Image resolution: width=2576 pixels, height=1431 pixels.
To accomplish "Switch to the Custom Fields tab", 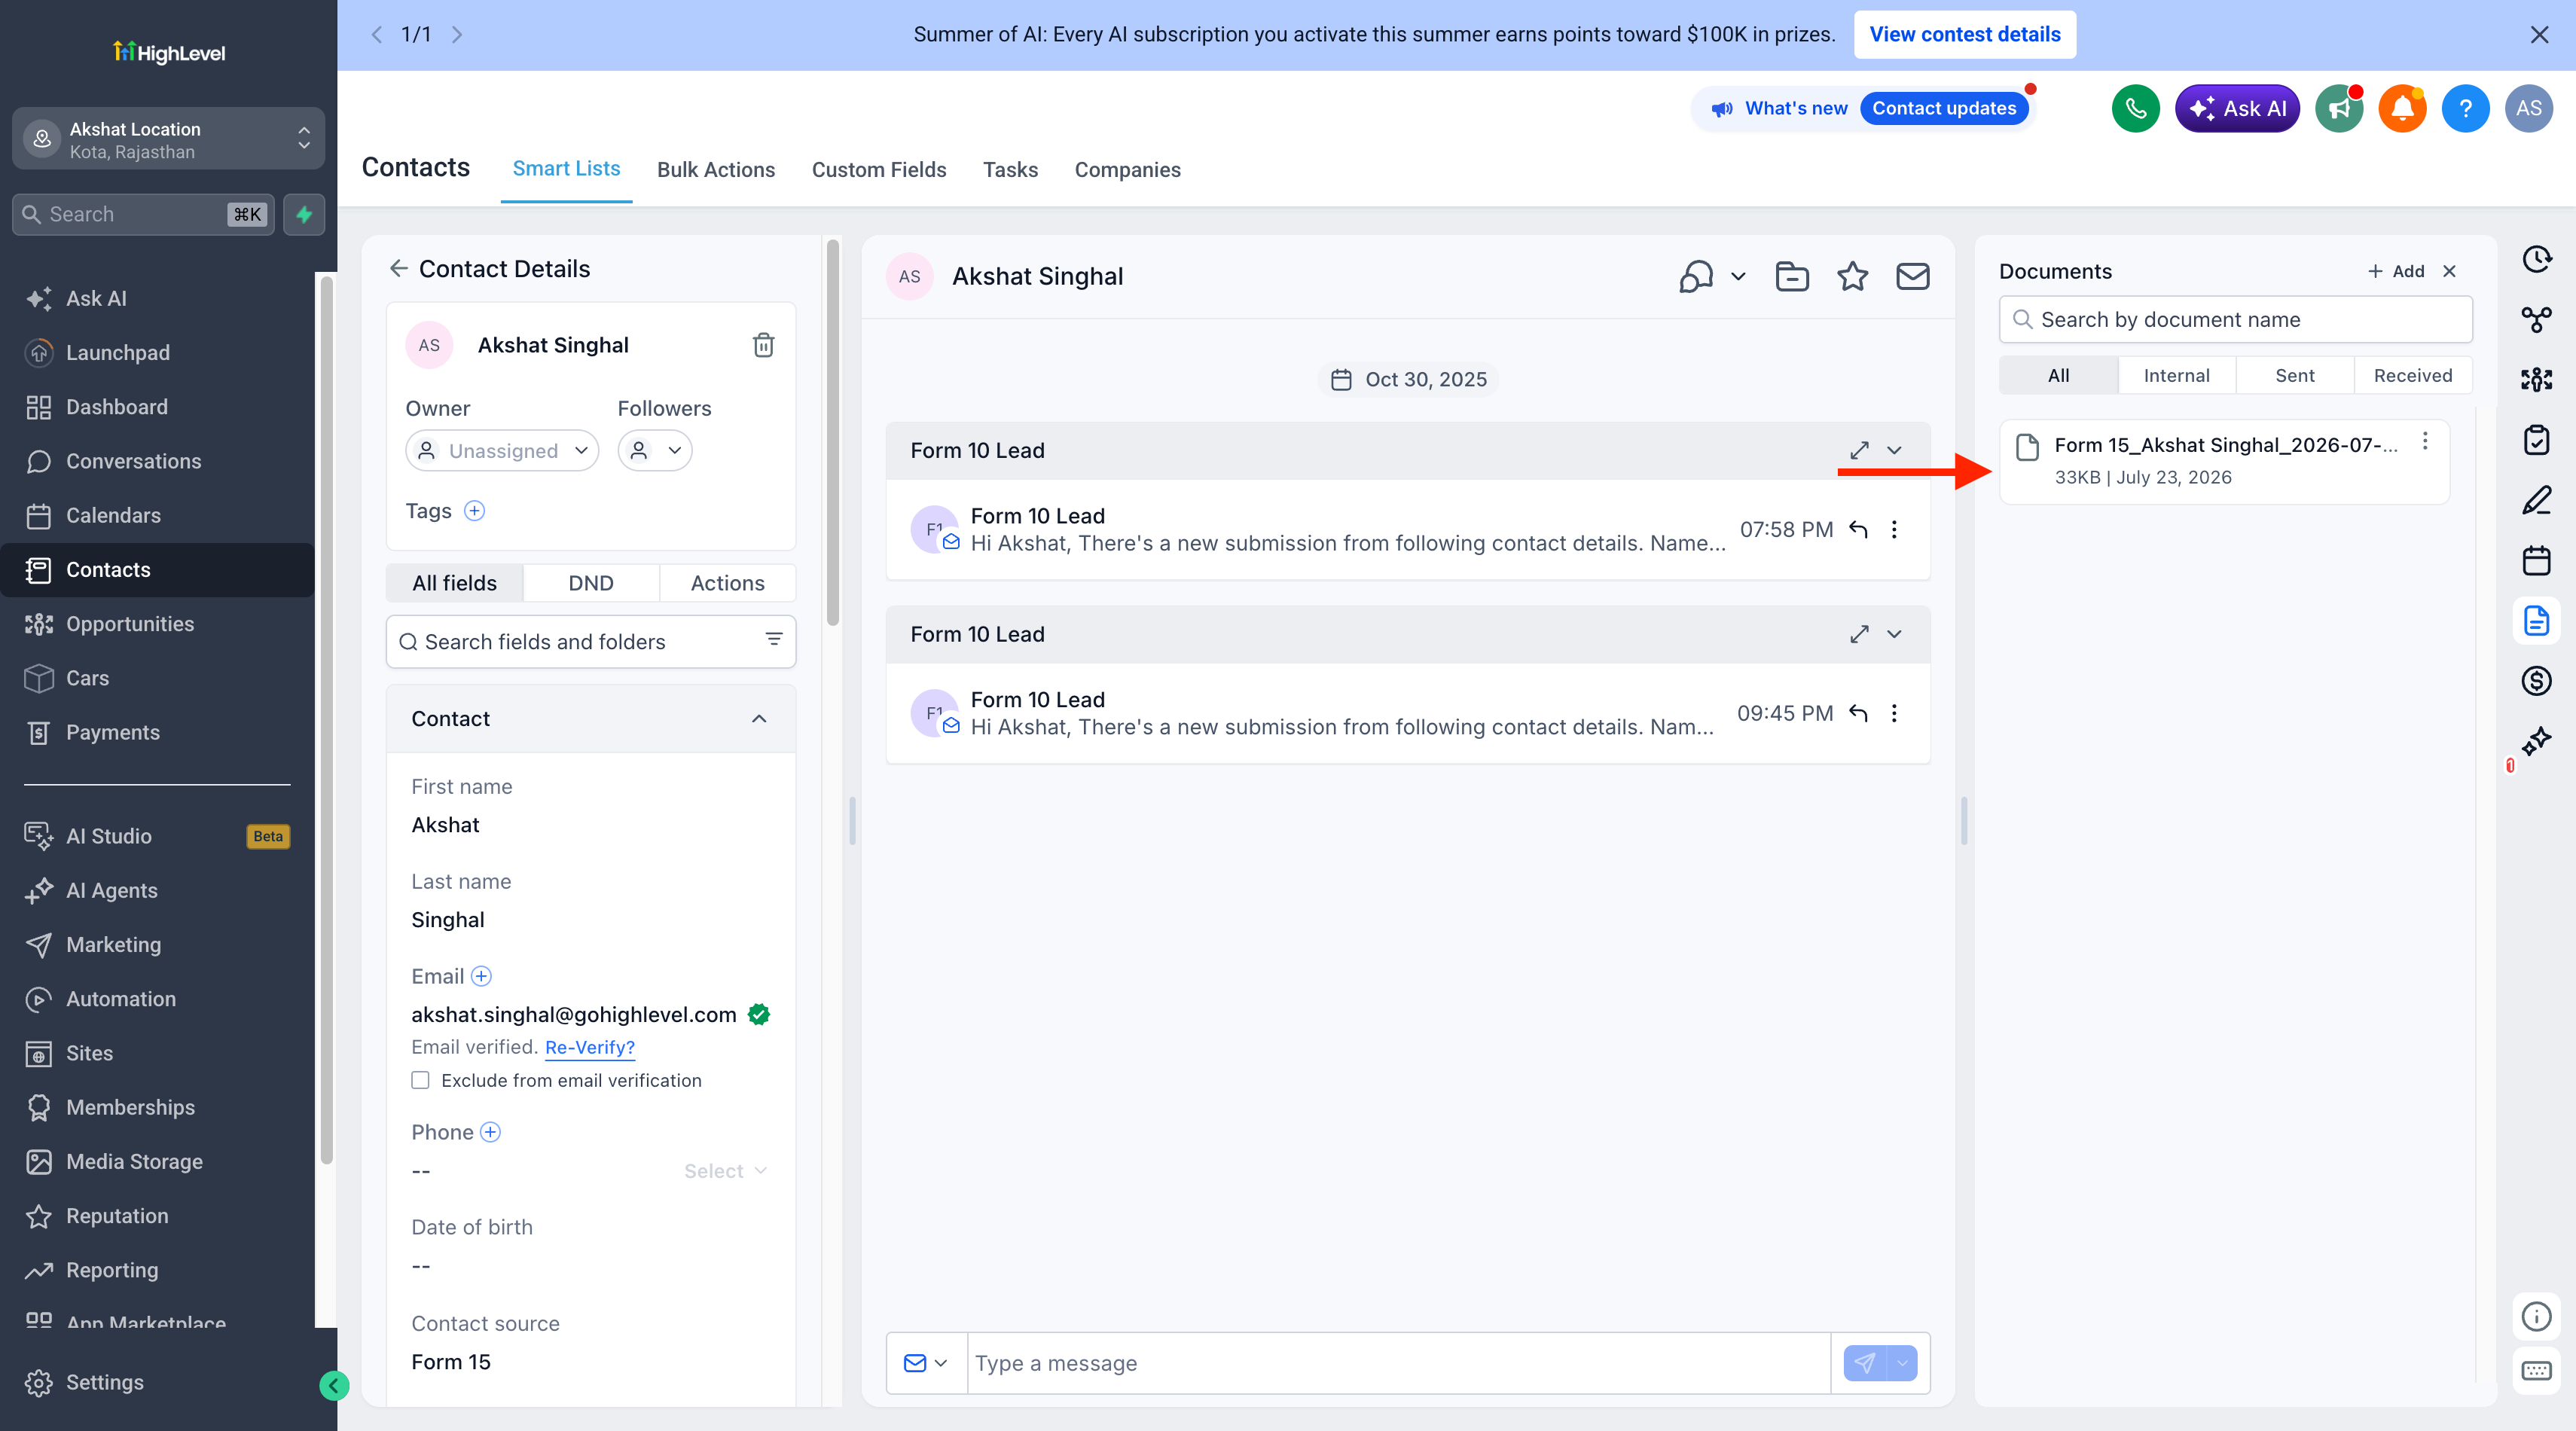I will pos(879,170).
